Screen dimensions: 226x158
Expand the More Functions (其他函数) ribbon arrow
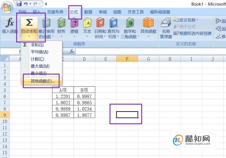[148, 36]
